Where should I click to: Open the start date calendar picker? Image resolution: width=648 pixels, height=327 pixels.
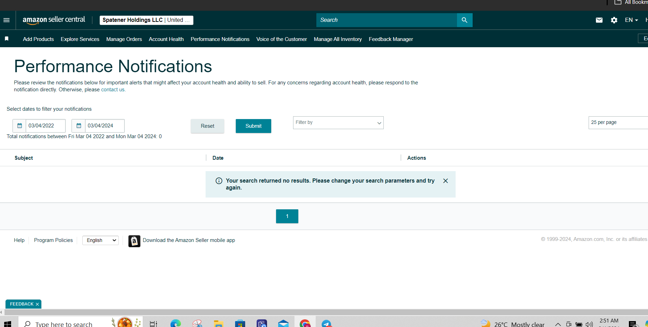pos(19,126)
